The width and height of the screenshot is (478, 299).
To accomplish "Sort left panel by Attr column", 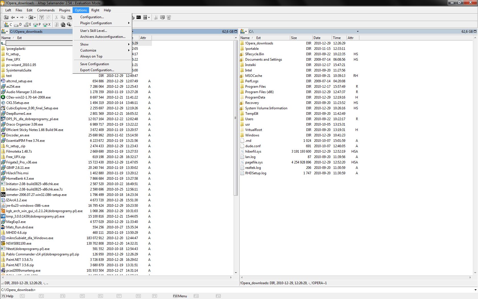I will tap(145, 38).
